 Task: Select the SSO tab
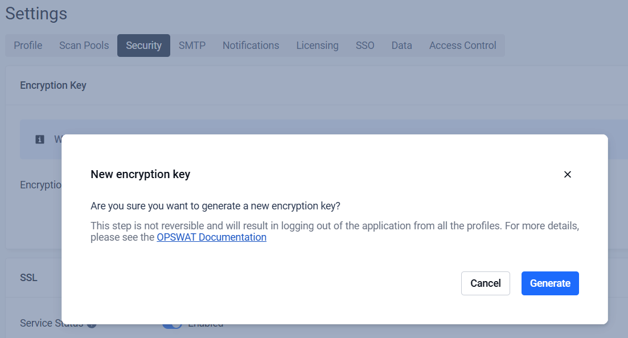[365, 46]
